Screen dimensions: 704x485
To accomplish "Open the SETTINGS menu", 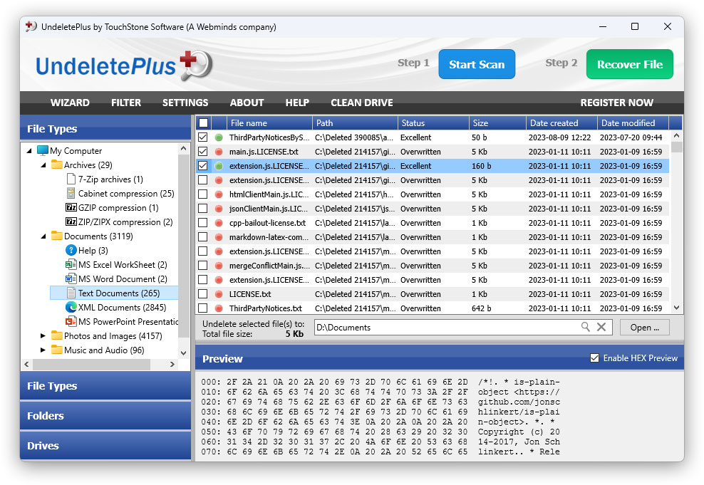I will (x=185, y=103).
